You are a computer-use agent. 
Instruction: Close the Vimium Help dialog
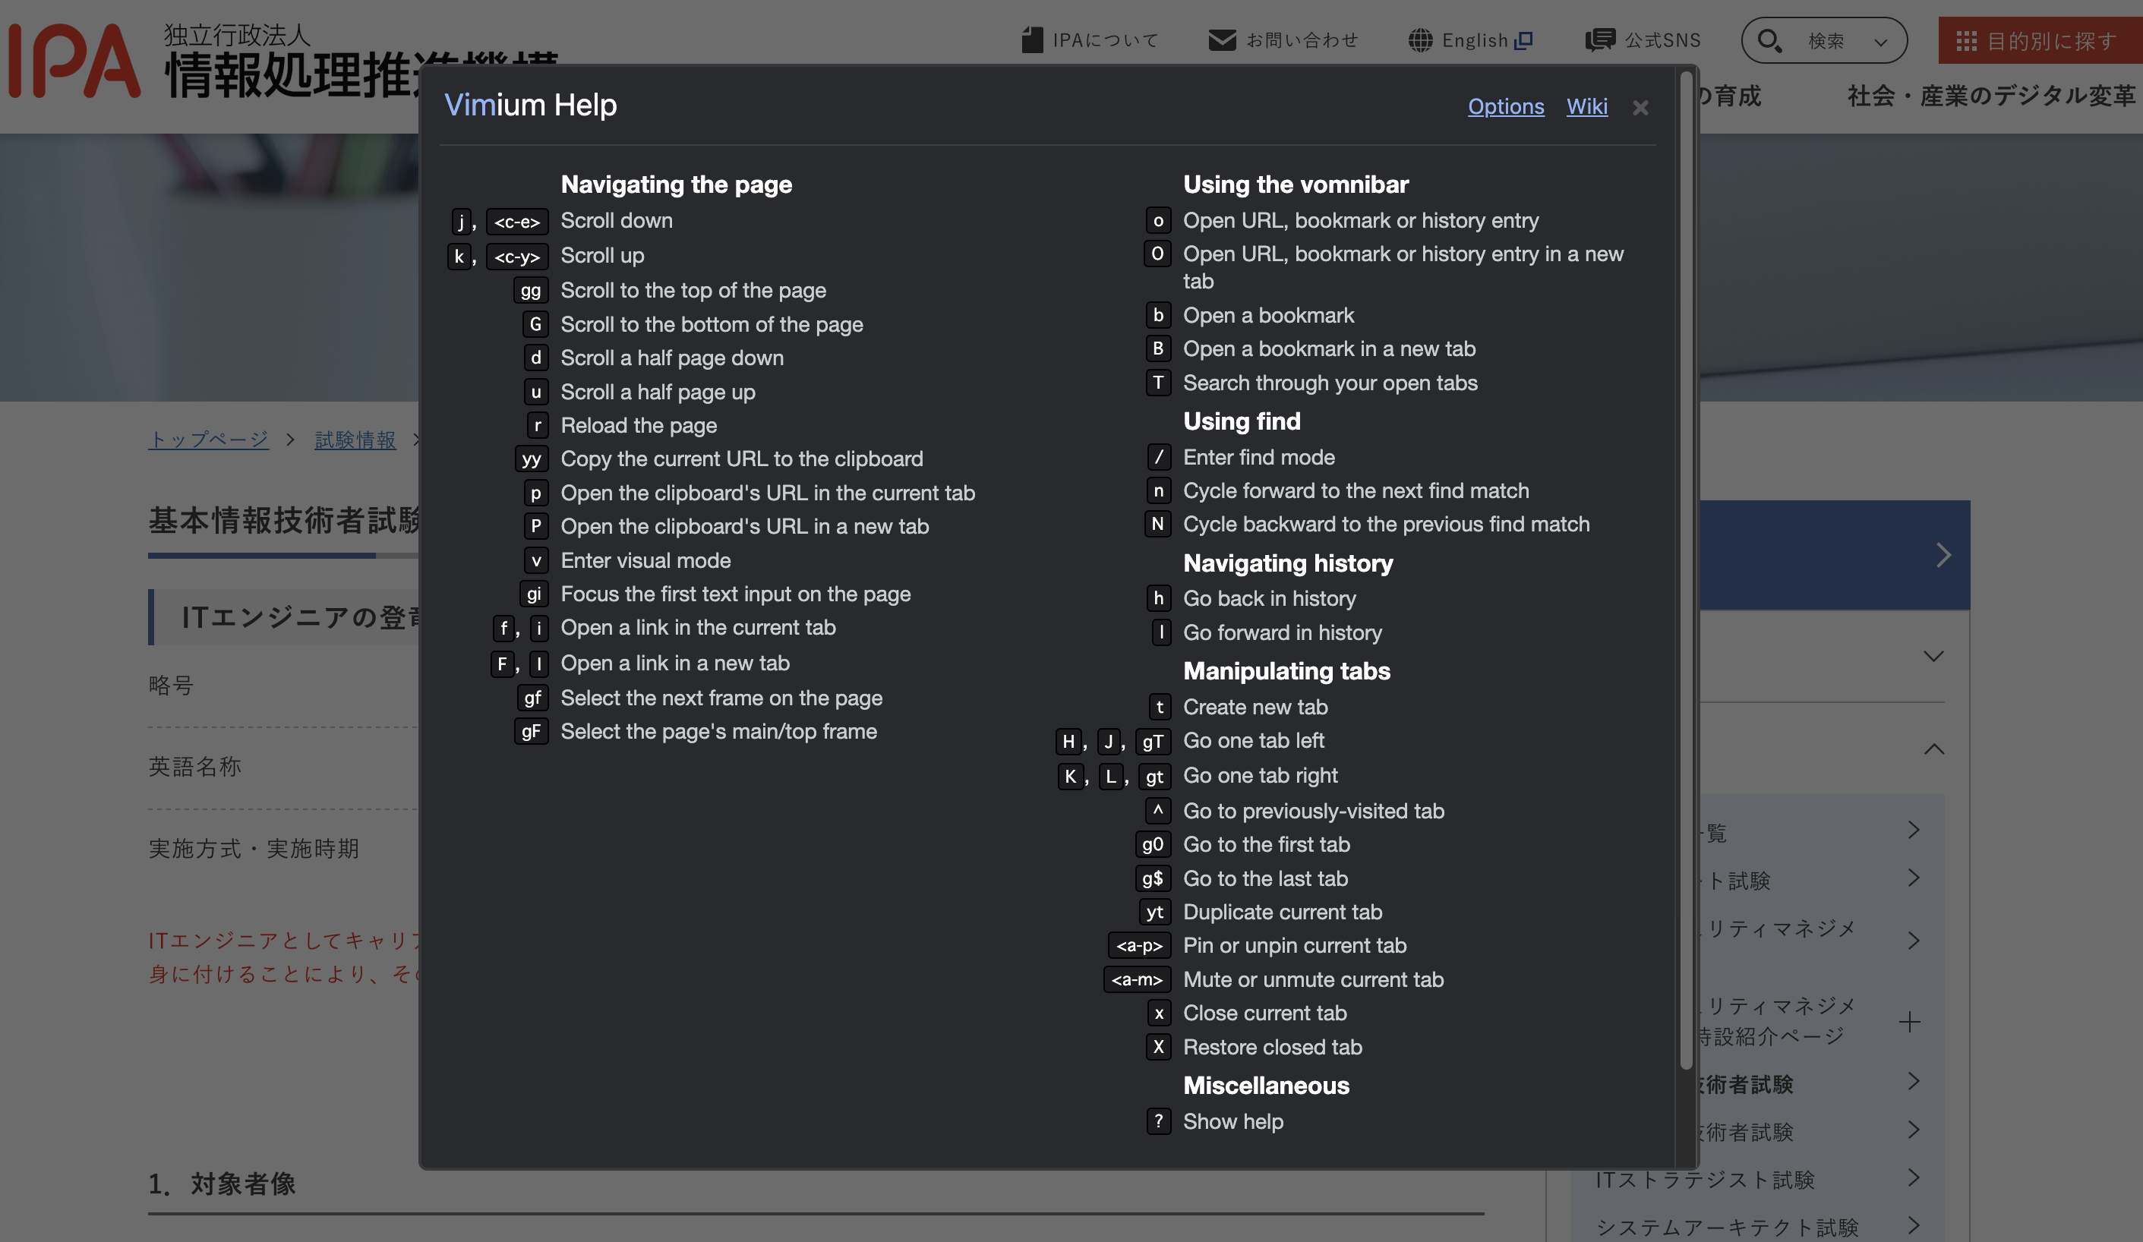(x=1640, y=108)
